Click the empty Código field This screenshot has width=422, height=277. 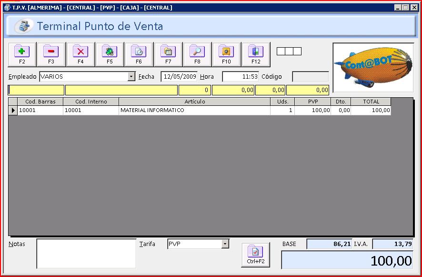[x=311, y=77]
